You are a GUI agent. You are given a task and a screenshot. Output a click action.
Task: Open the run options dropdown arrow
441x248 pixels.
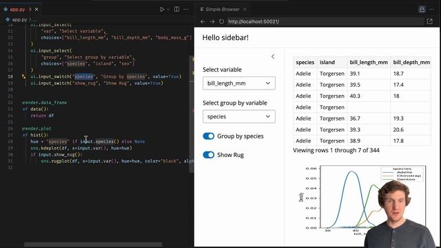[x=168, y=9]
